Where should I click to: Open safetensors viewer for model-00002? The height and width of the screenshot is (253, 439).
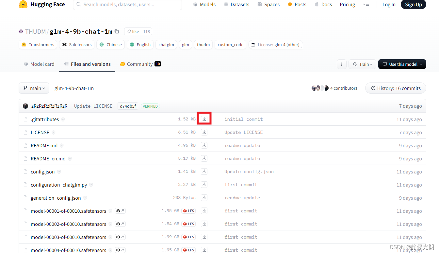pyautogui.click(x=120, y=224)
